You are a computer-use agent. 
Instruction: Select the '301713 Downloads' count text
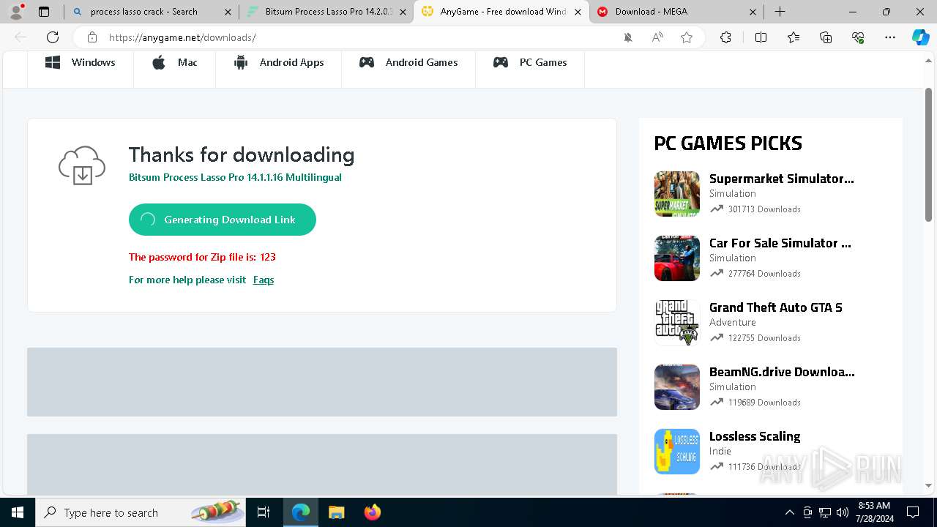click(764, 209)
